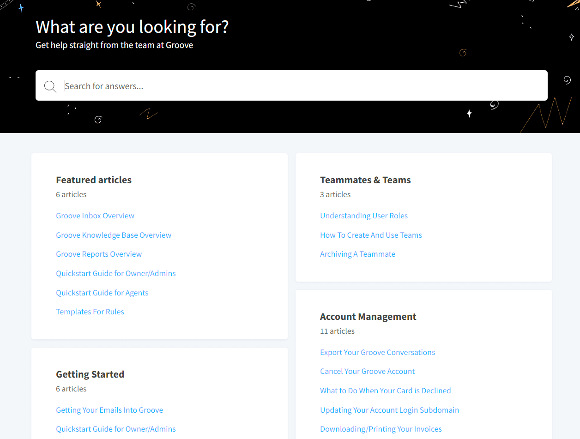Open the Groove Knowledge Base Overview article
The height and width of the screenshot is (439, 580).
pyautogui.click(x=114, y=235)
